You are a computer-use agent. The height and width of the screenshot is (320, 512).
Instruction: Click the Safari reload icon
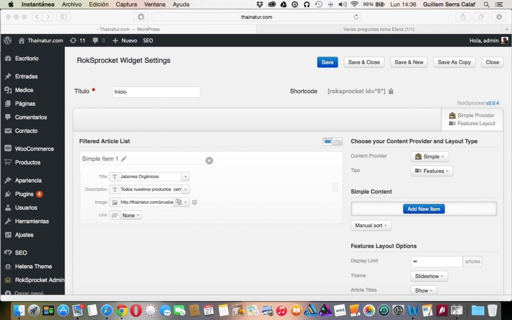click(356, 17)
